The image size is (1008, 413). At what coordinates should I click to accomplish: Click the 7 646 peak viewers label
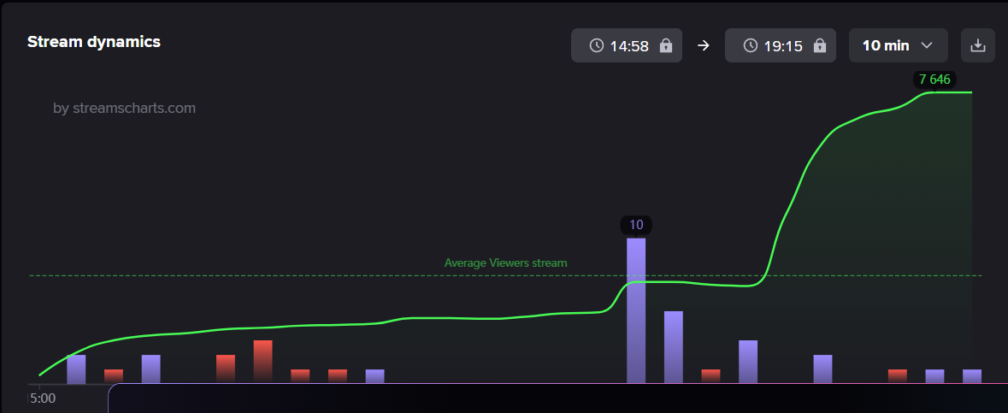[934, 80]
